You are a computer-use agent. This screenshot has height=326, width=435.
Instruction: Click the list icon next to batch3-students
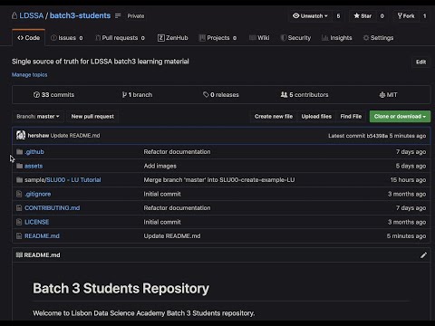(x=118, y=15)
